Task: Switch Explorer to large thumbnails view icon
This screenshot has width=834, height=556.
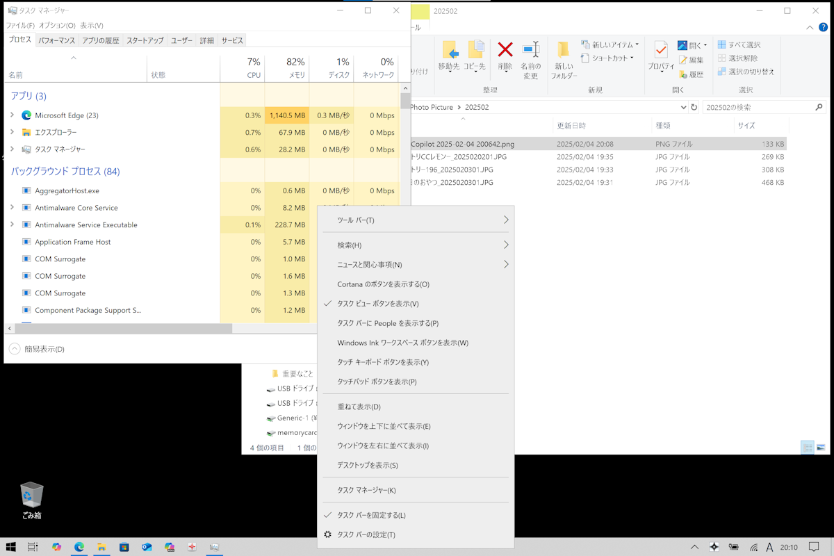Action: click(x=821, y=448)
